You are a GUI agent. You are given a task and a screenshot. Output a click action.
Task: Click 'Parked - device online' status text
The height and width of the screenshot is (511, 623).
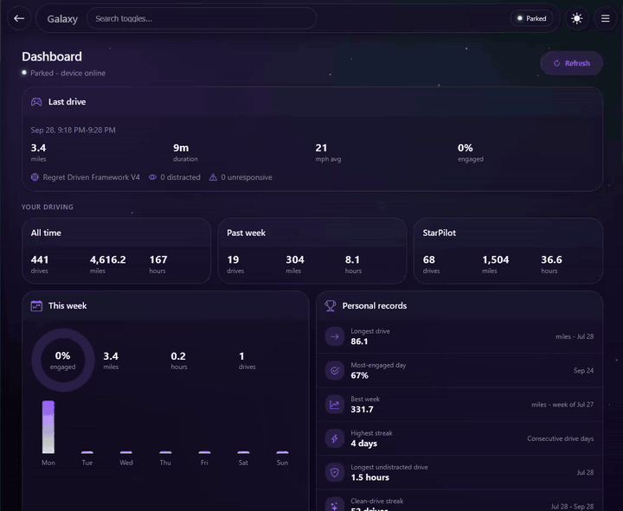click(68, 73)
